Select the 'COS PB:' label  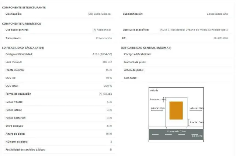coord(11,78)
